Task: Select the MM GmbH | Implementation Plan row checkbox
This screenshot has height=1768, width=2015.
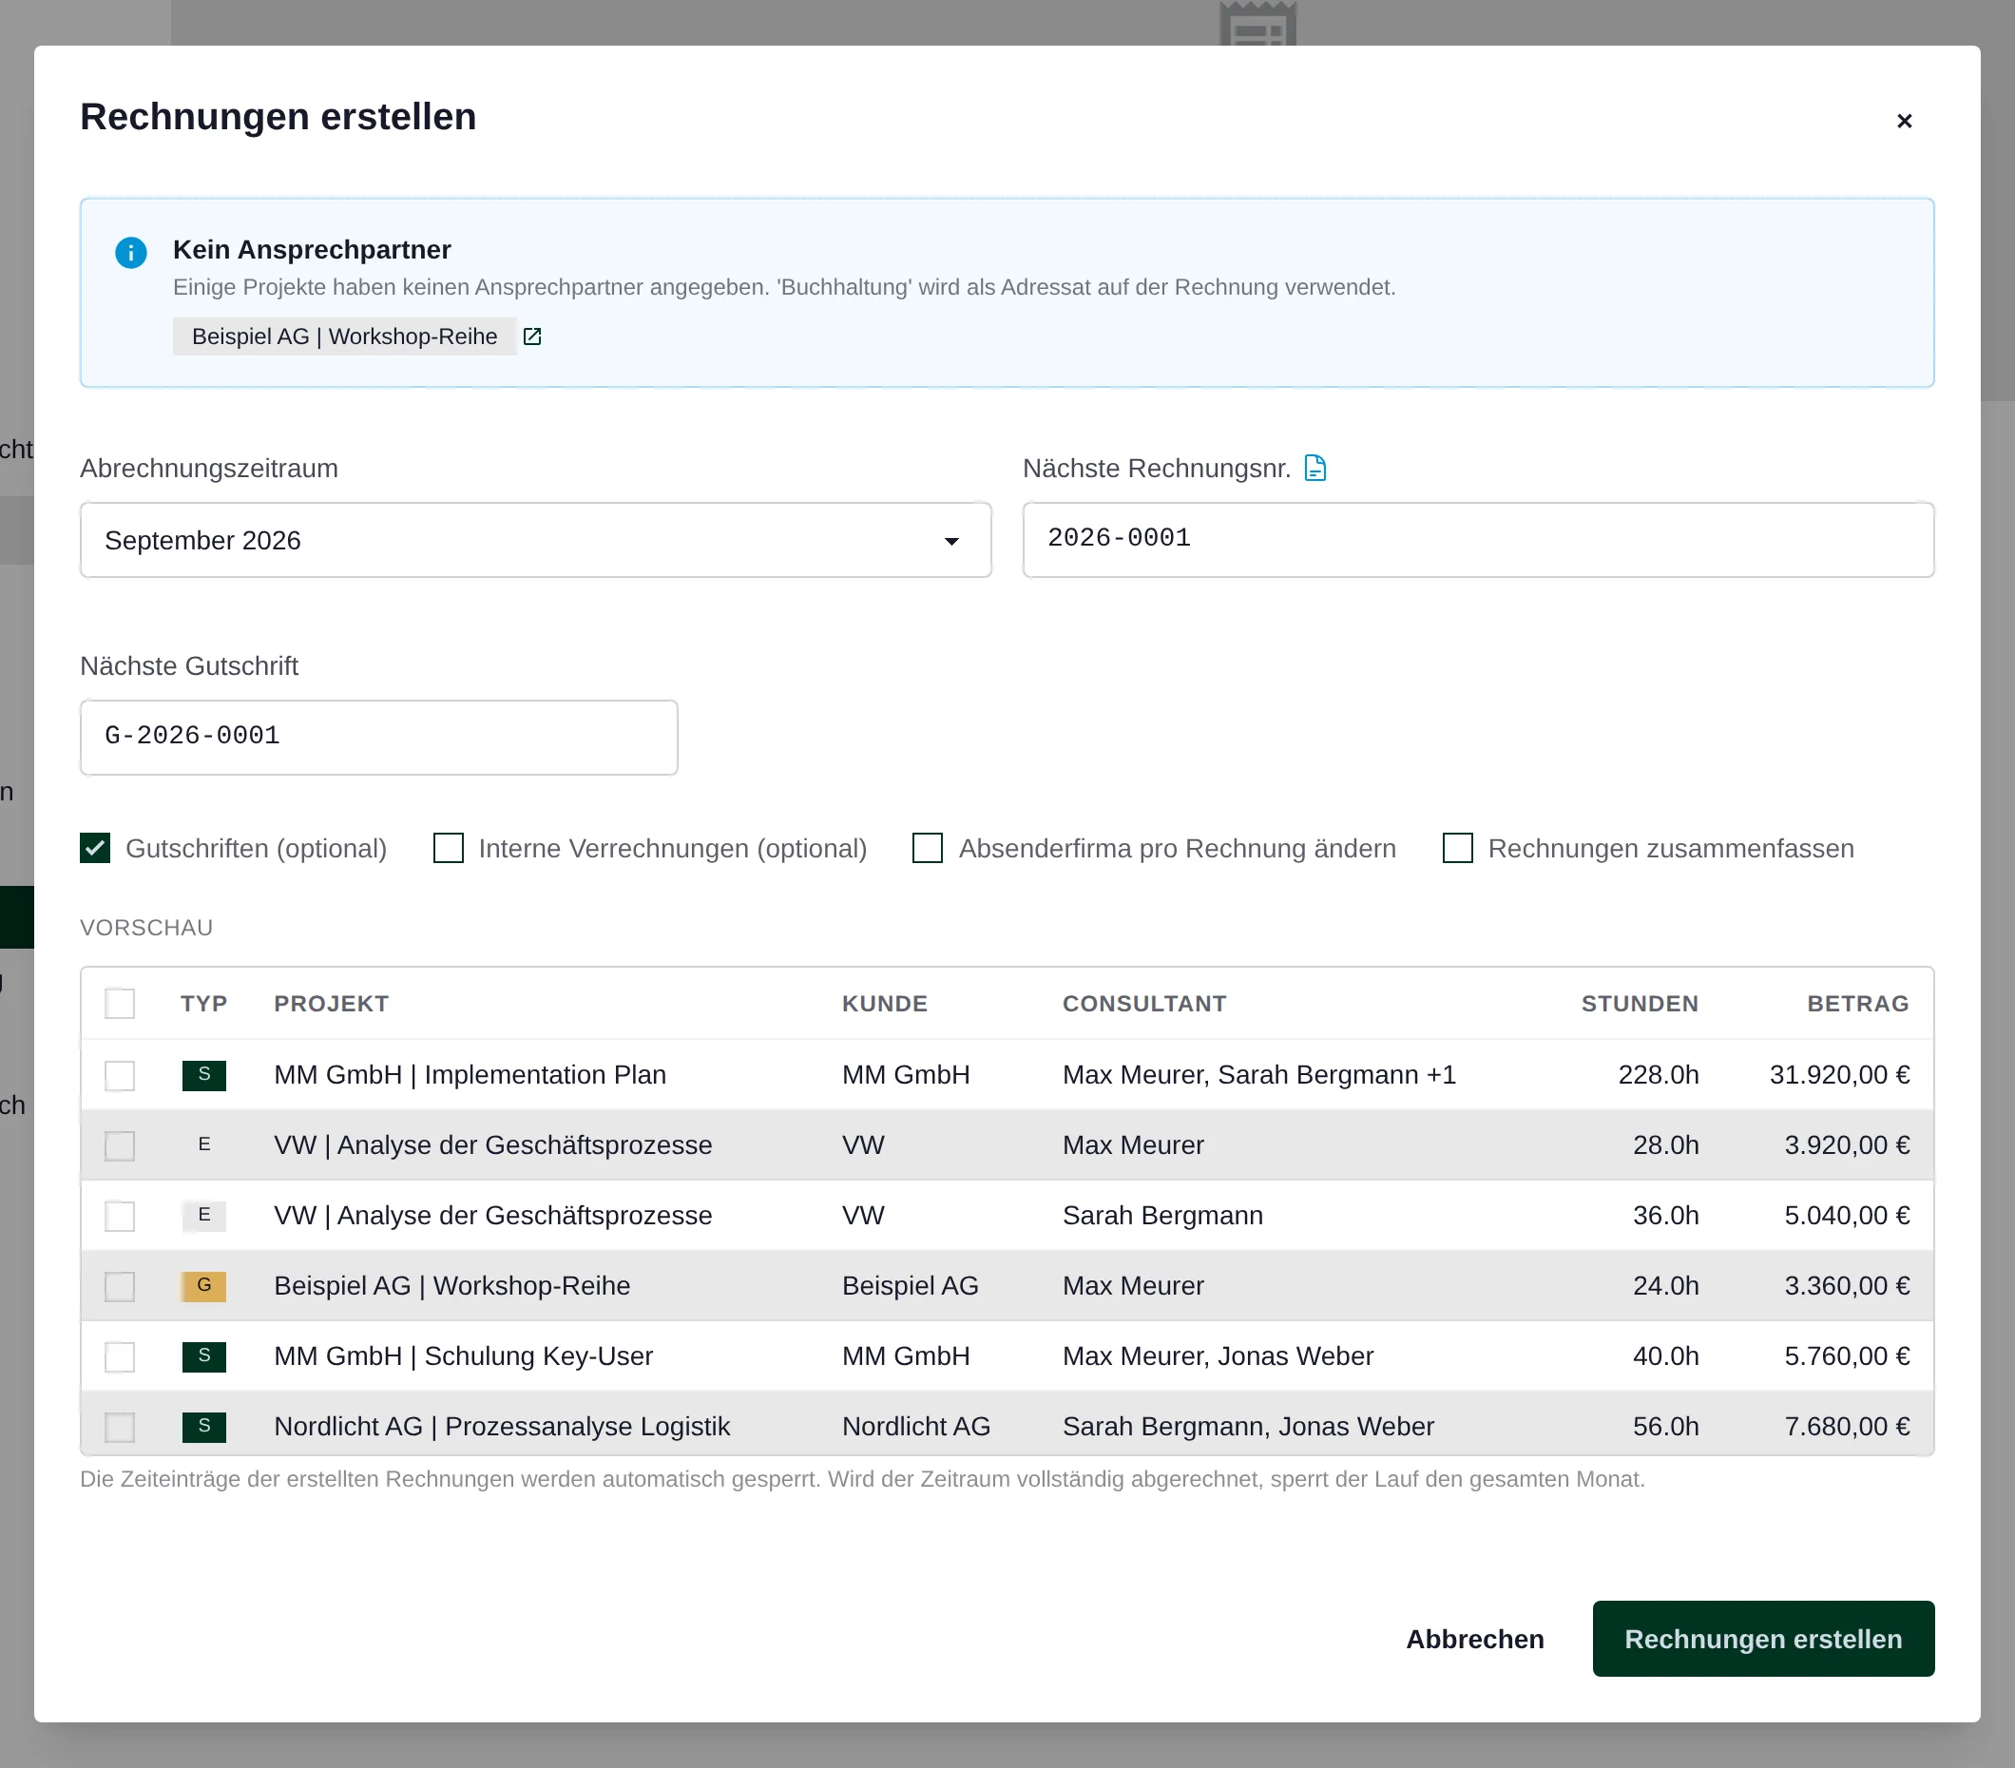Action: click(x=121, y=1075)
